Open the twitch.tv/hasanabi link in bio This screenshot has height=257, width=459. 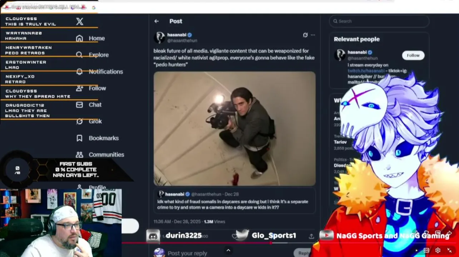pyautogui.click(x=366, y=71)
